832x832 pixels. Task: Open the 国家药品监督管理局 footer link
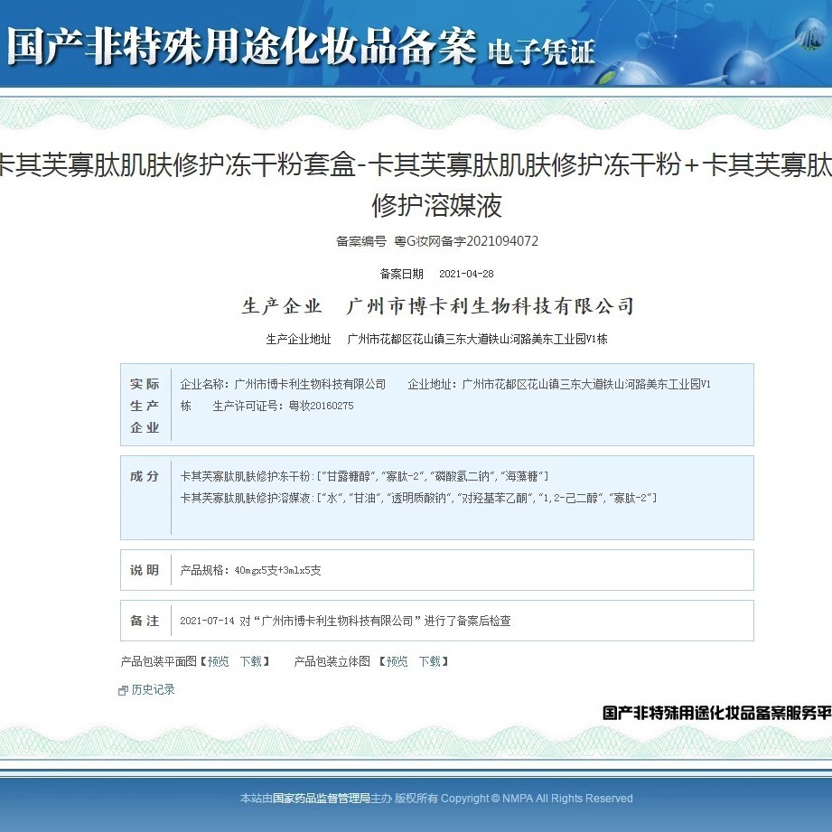click(x=322, y=798)
